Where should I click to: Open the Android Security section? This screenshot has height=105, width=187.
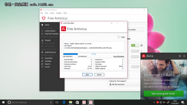tap(50, 52)
